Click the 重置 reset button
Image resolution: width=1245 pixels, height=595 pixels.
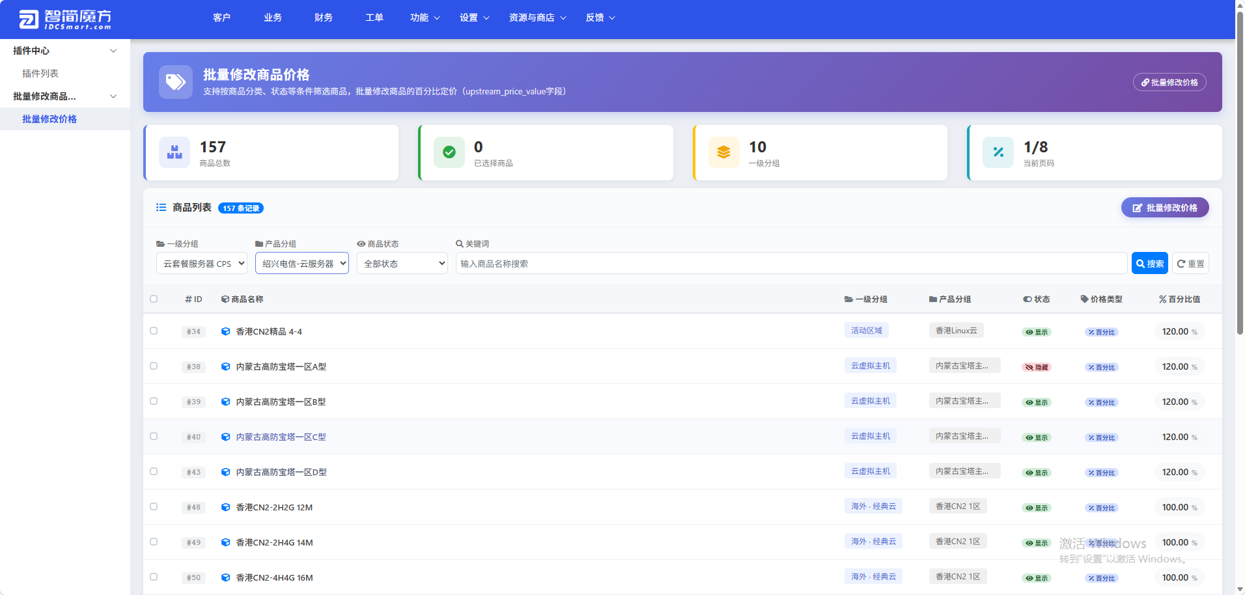[x=1191, y=263]
